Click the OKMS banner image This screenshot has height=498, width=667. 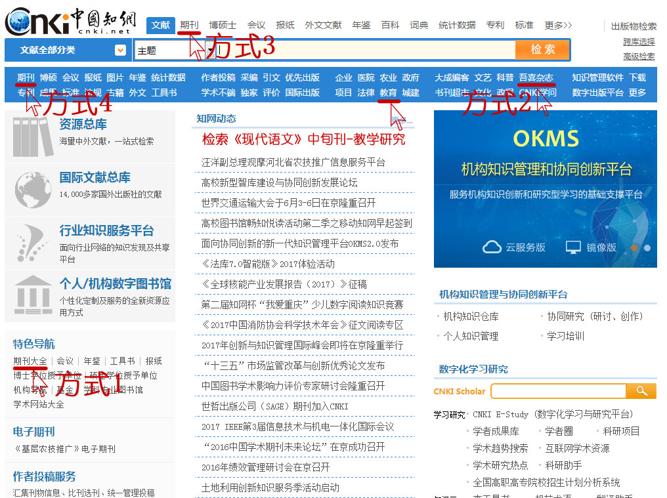pos(546,189)
